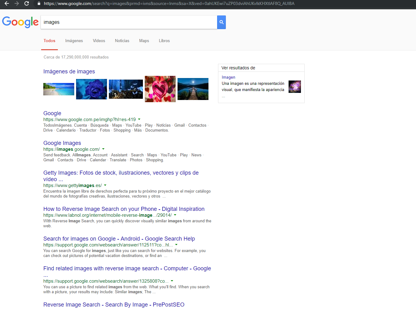Expand dropdown next to answer/112511 URL
This screenshot has height=309, width=416.
(176, 245)
